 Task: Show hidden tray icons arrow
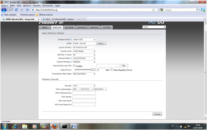tap(177, 127)
